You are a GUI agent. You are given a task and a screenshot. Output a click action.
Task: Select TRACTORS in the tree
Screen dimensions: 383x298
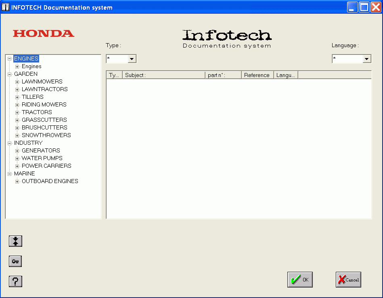(x=37, y=112)
